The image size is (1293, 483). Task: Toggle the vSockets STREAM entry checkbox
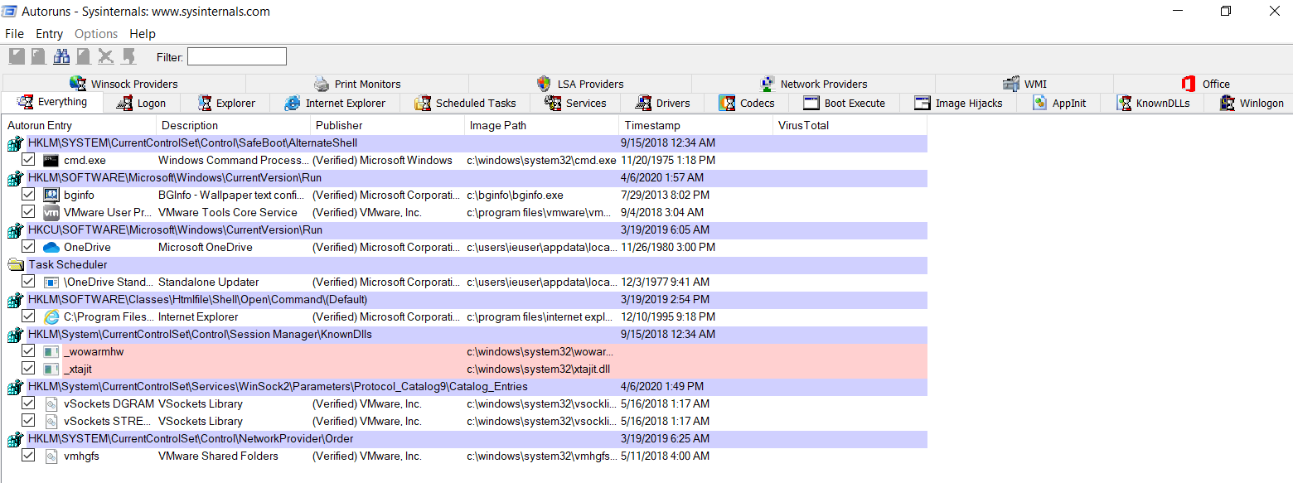click(28, 420)
